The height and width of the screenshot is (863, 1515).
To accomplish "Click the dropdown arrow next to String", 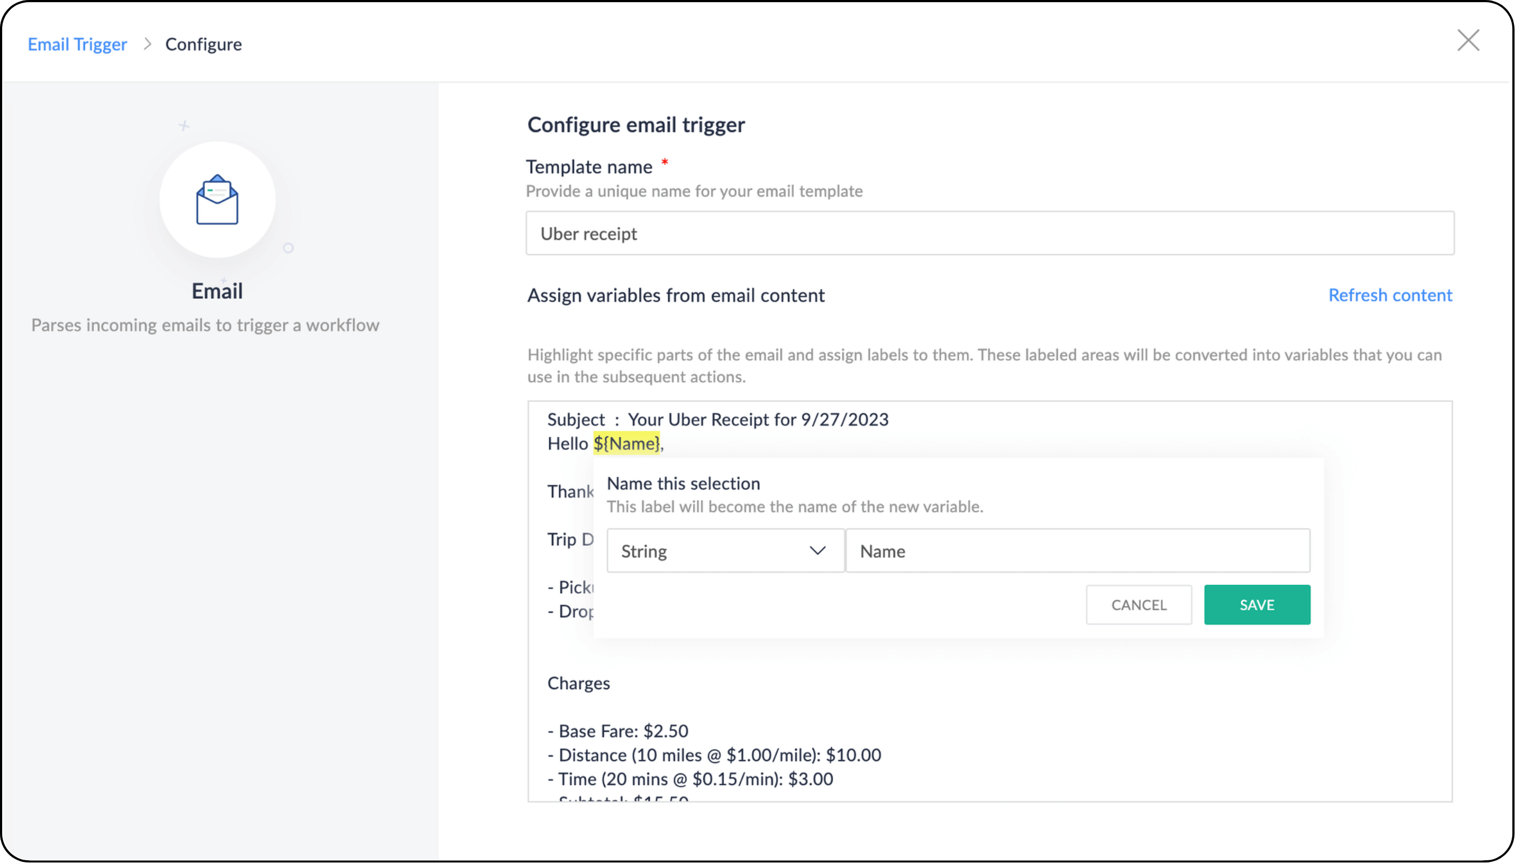I will click(817, 551).
